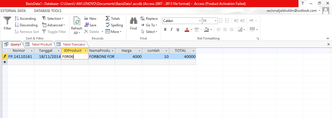
Task: Select the Harga column header
Action: [x=128, y=51]
